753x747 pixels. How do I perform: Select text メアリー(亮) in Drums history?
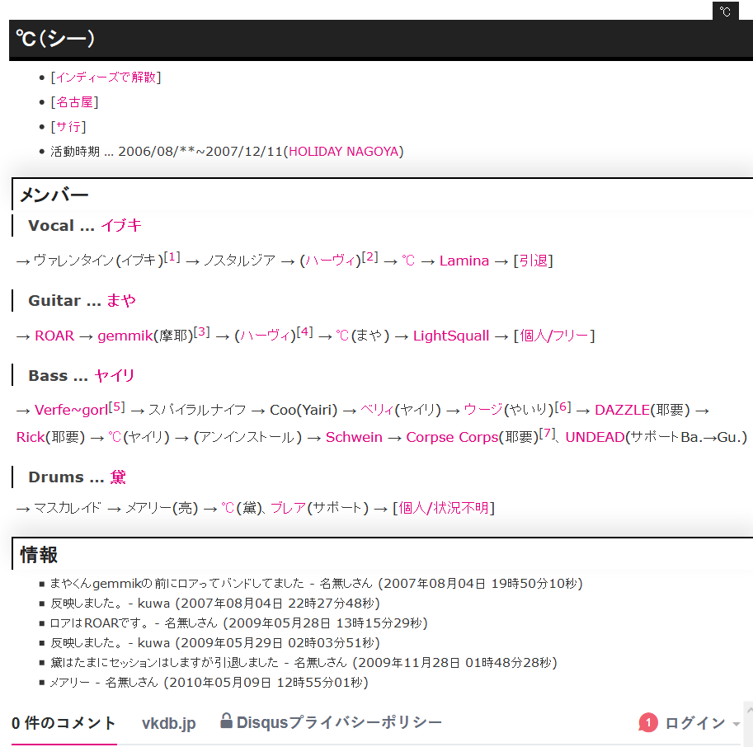point(162,508)
